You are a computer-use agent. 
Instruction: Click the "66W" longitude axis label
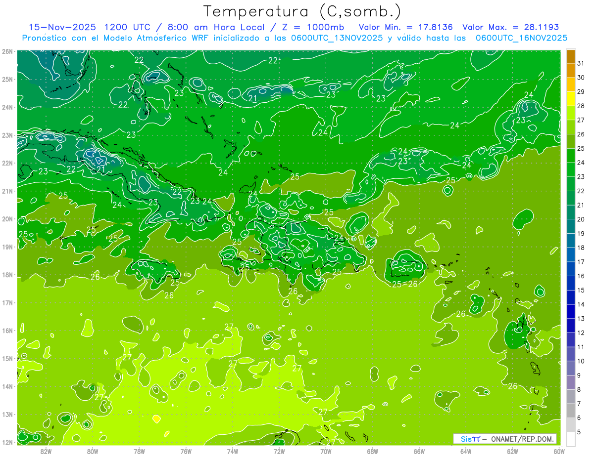click(419, 452)
